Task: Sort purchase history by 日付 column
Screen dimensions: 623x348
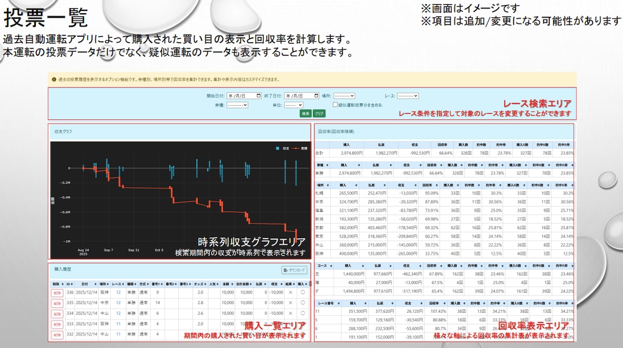Action: pyautogui.click(x=86, y=283)
